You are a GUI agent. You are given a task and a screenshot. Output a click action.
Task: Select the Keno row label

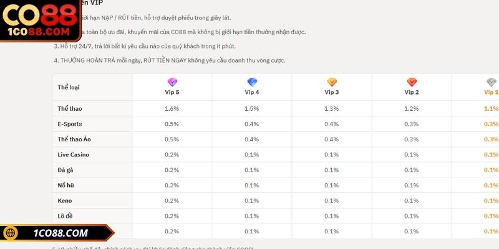click(x=65, y=200)
